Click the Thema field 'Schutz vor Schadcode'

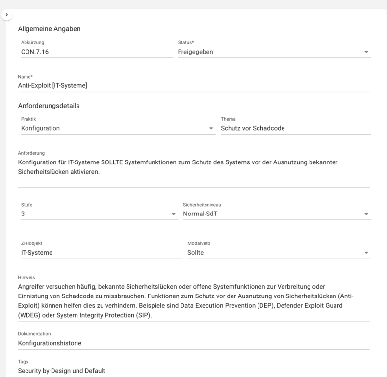click(x=295, y=128)
